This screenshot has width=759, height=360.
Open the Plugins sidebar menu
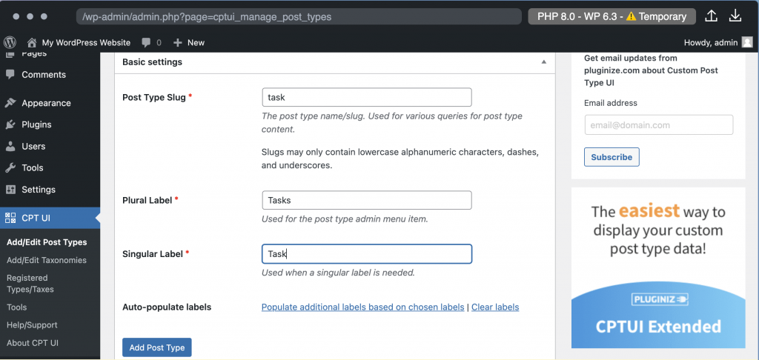36,124
